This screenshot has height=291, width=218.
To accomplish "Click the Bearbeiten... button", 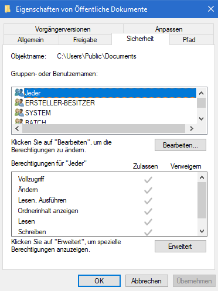I will tap(180, 145).
